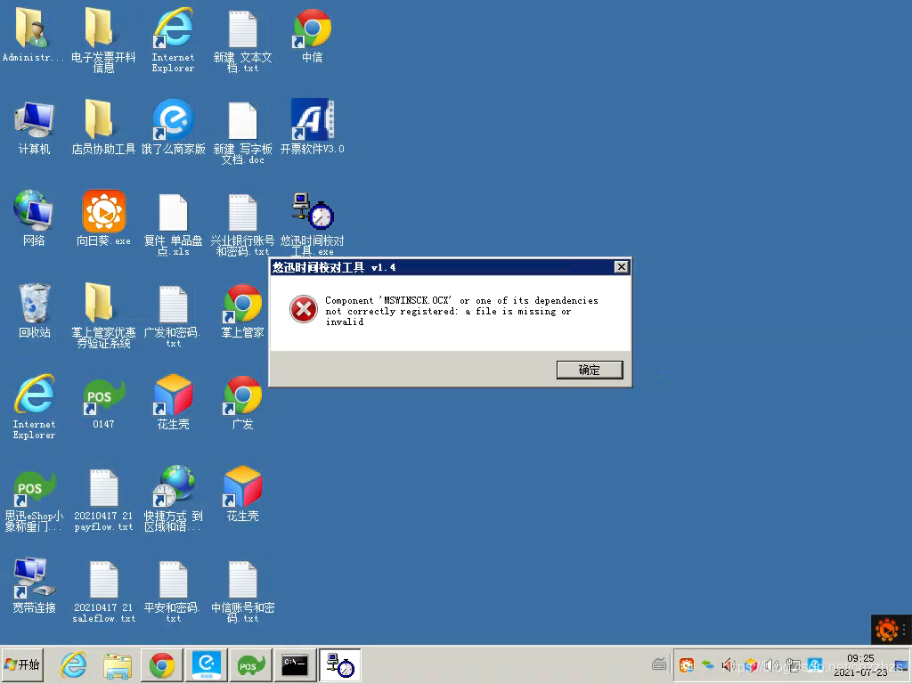Select 花生壳 shortcut beside 快捷方式 到 区域和语

(x=242, y=494)
